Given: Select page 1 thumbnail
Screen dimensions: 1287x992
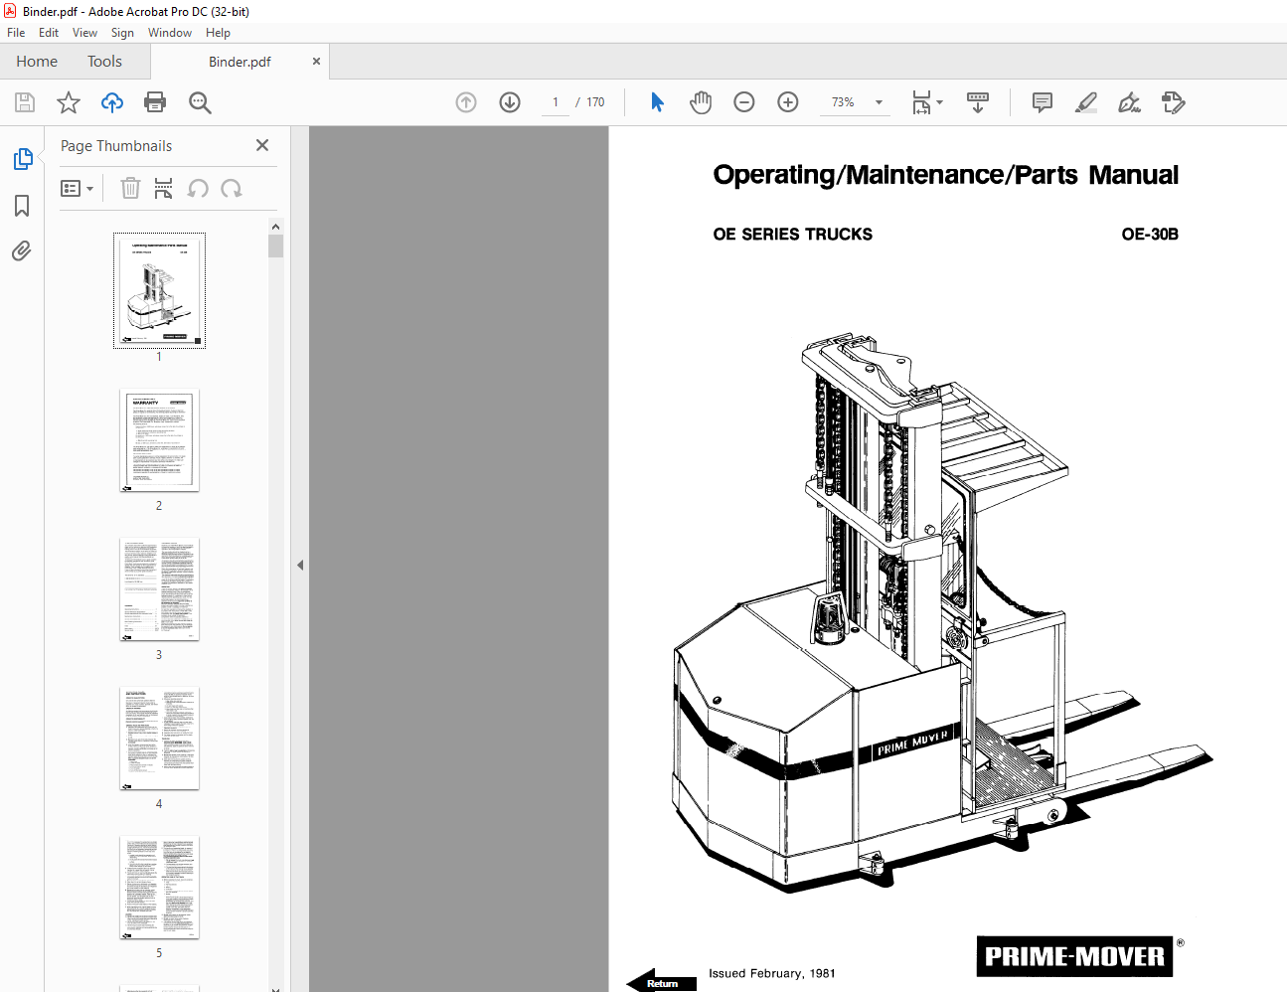Looking at the screenshot, I should (x=159, y=290).
